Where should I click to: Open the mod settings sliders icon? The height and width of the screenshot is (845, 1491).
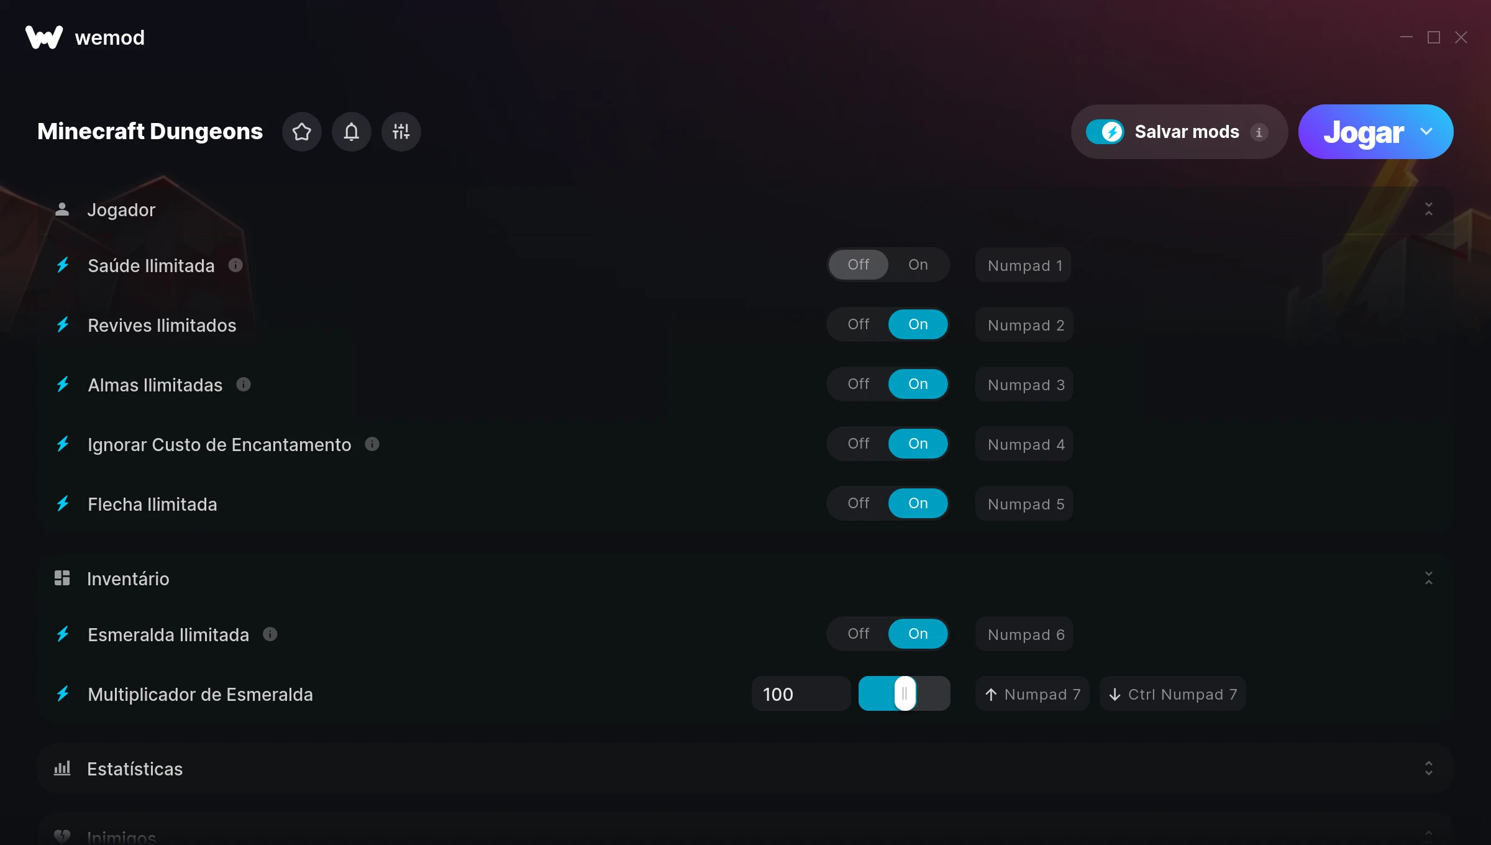tap(401, 132)
